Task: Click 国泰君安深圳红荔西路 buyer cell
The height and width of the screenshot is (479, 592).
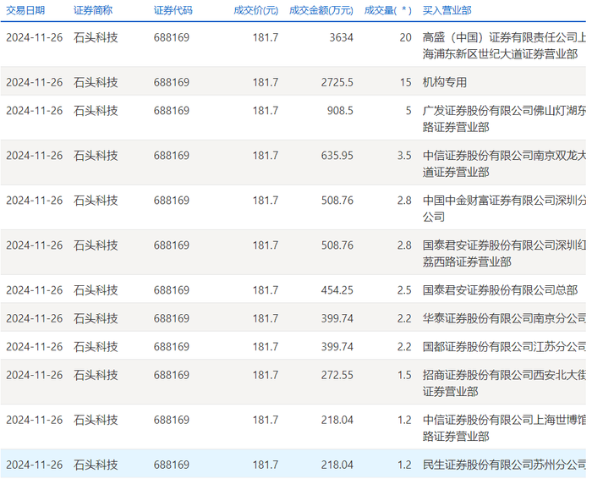Action: (504, 254)
